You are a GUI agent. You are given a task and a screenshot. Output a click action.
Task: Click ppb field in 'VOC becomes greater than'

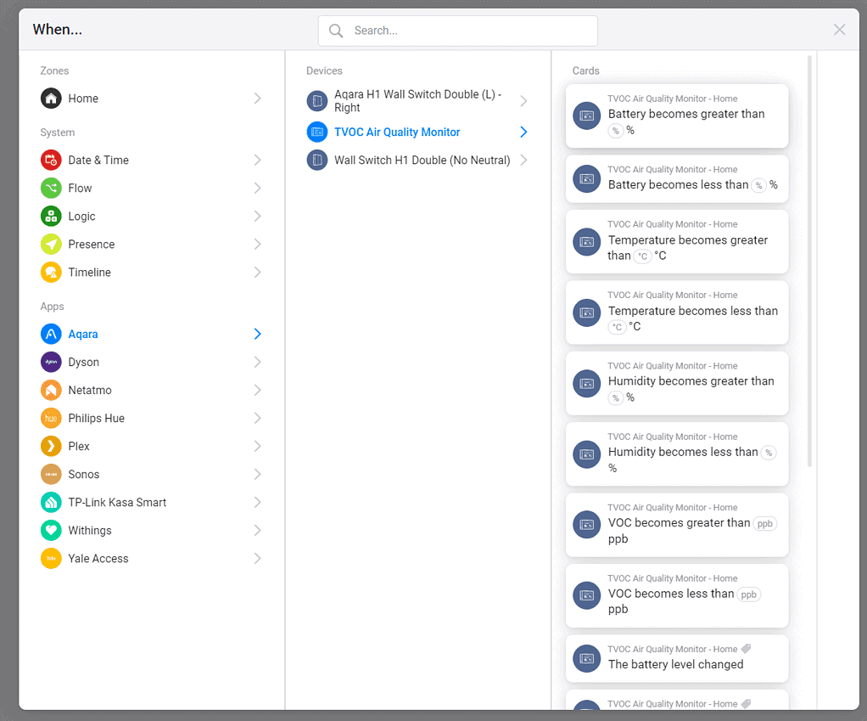[x=764, y=524]
